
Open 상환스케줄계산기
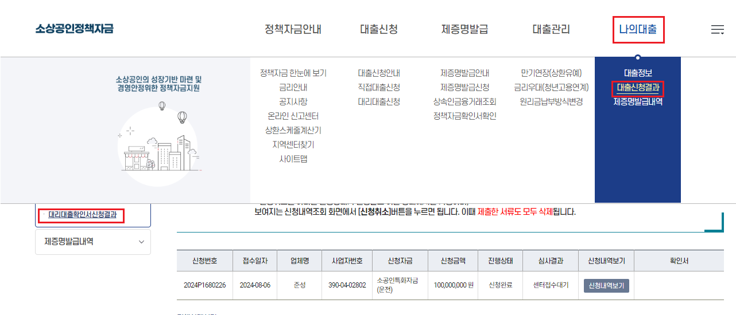293,131
